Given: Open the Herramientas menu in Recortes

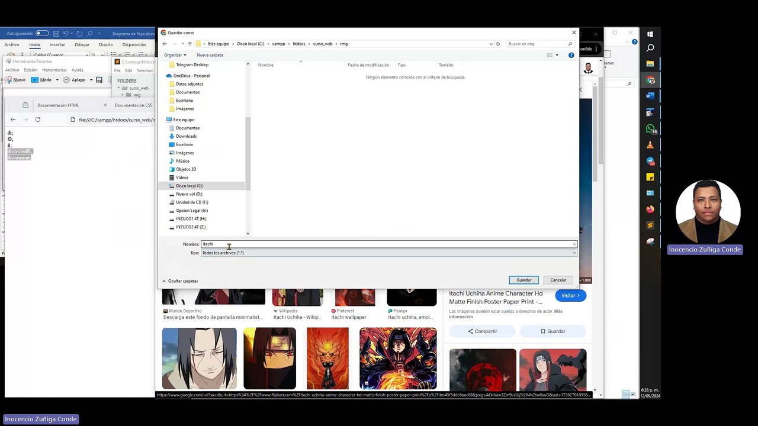Looking at the screenshot, I should click(54, 70).
